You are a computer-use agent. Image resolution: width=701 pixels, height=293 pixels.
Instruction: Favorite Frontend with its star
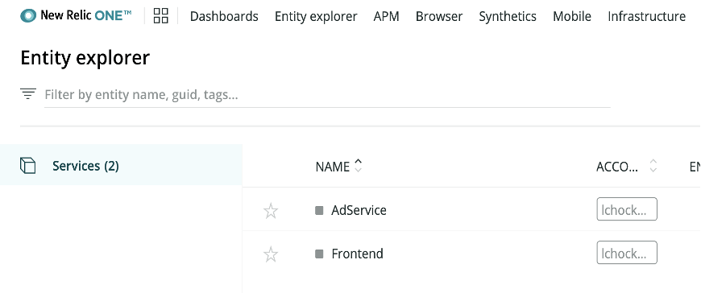271,254
